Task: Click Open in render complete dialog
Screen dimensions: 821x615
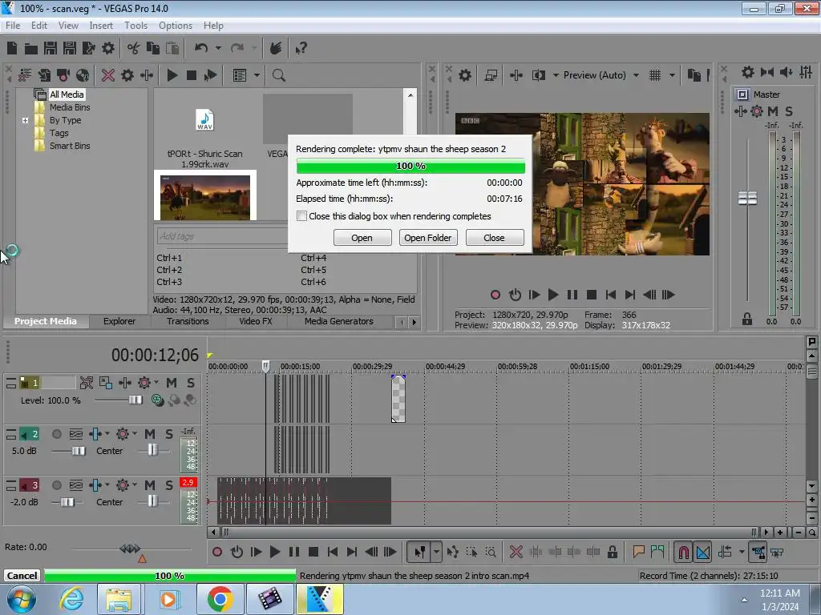Action: click(x=362, y=237)
